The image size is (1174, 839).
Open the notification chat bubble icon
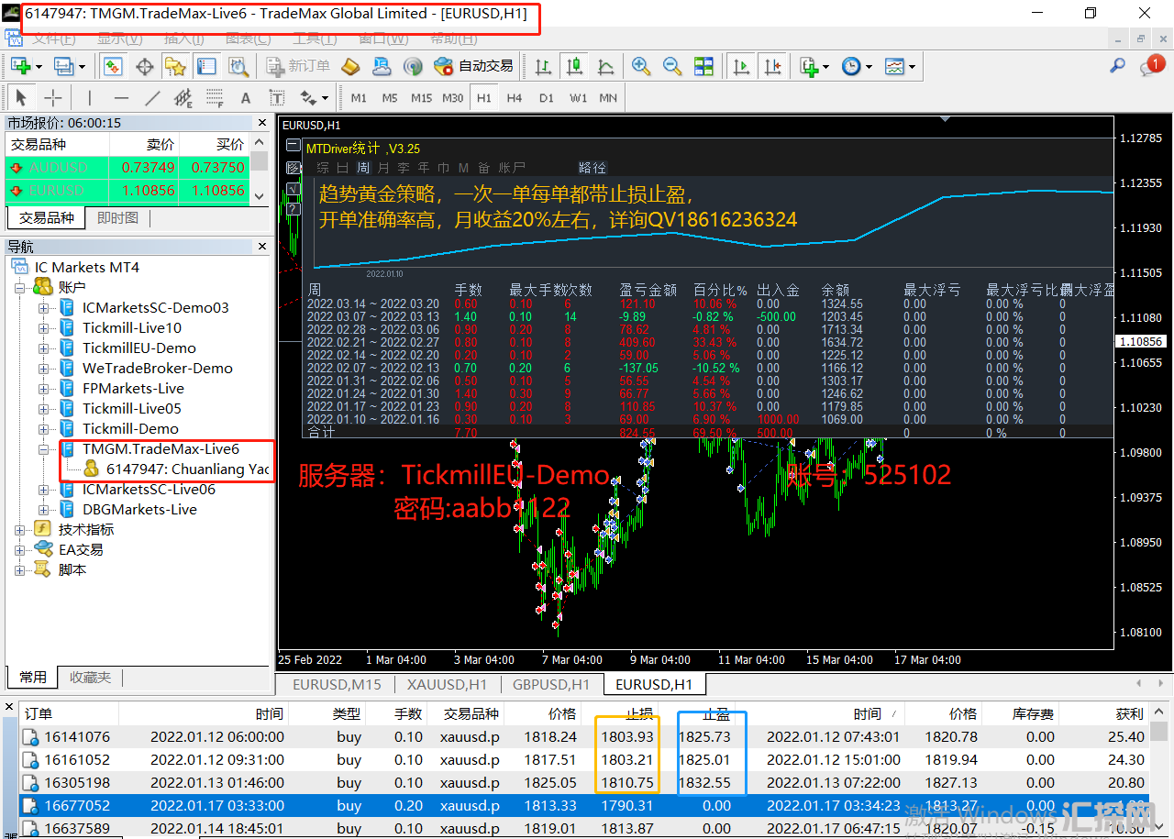point(1151,66)
